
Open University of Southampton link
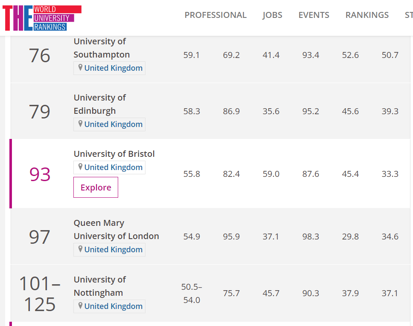click(102, 48)
